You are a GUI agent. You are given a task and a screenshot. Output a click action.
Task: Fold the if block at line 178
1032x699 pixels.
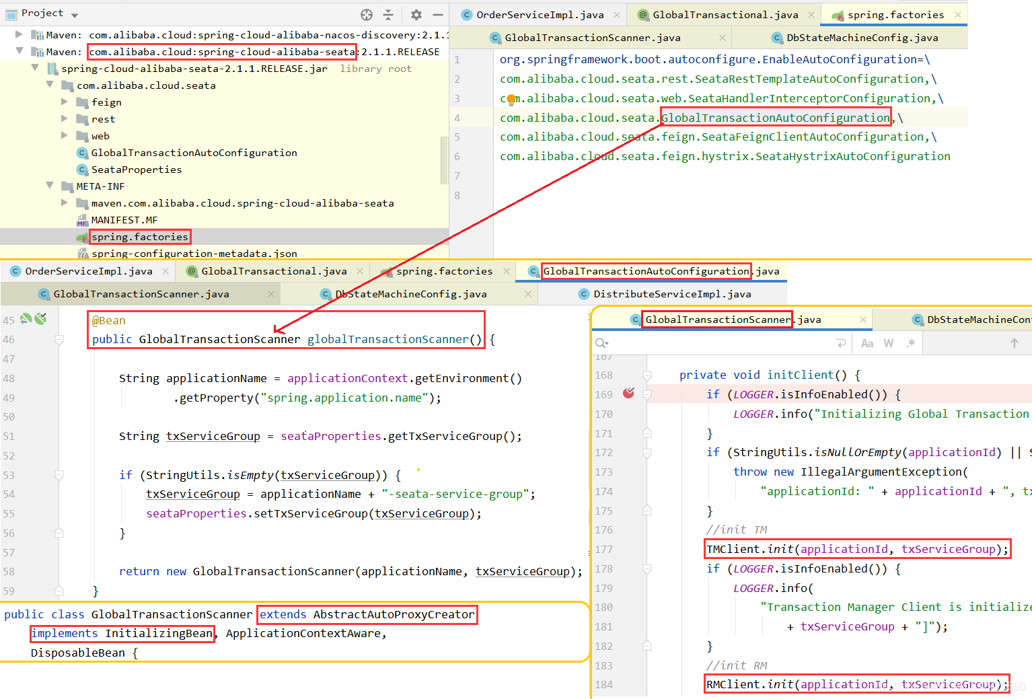(647, 569)
